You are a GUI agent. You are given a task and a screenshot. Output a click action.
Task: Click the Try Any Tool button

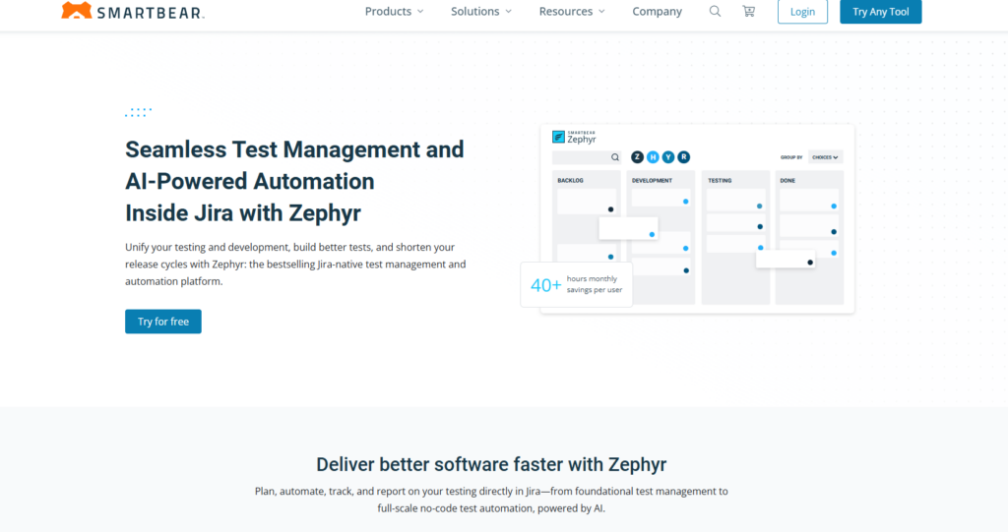[x=880, y=12]
